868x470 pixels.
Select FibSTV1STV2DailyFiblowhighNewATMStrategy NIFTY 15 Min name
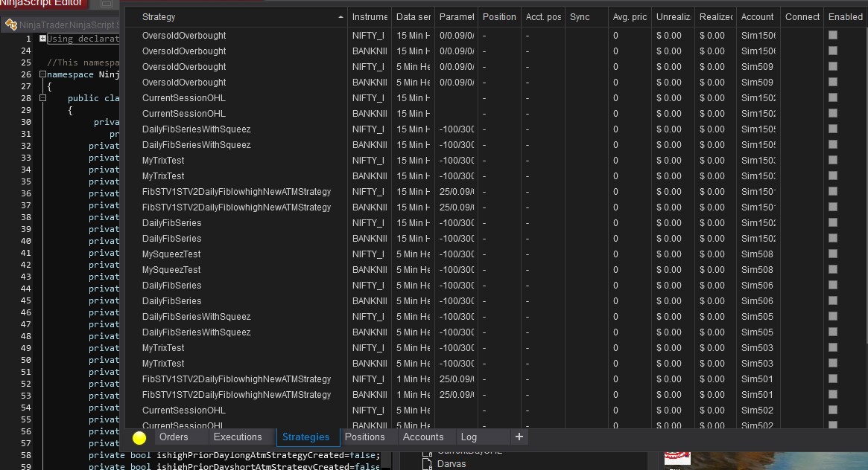pyautogui.click(x=236, y=192)
